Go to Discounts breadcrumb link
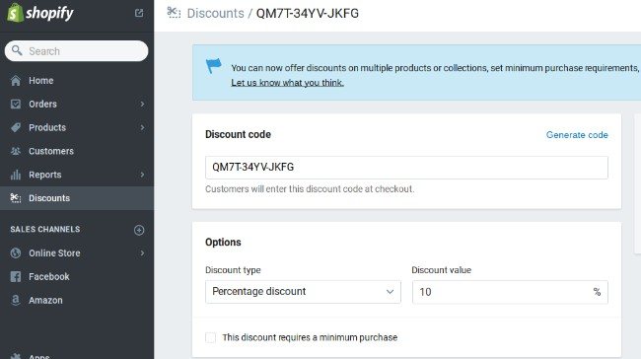The width and height of the screenshot is (641, 359). pos(215,14)
